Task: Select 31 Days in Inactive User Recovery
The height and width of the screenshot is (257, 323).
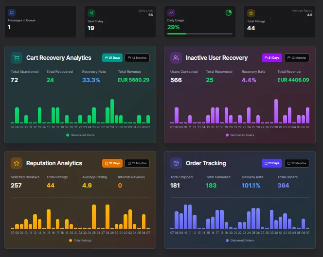Action: (x=271, y=58)
